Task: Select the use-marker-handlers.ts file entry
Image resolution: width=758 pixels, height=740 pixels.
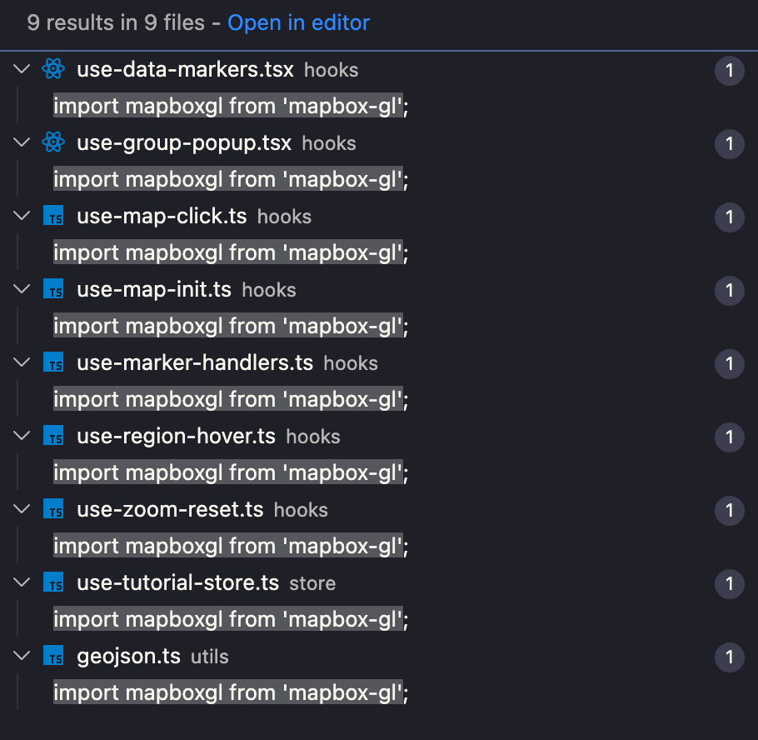Action: (195, 363)
